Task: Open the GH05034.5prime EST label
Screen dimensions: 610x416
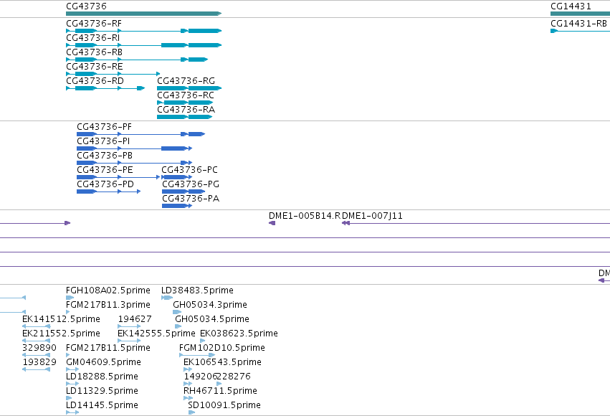Action: click(212, 319)
